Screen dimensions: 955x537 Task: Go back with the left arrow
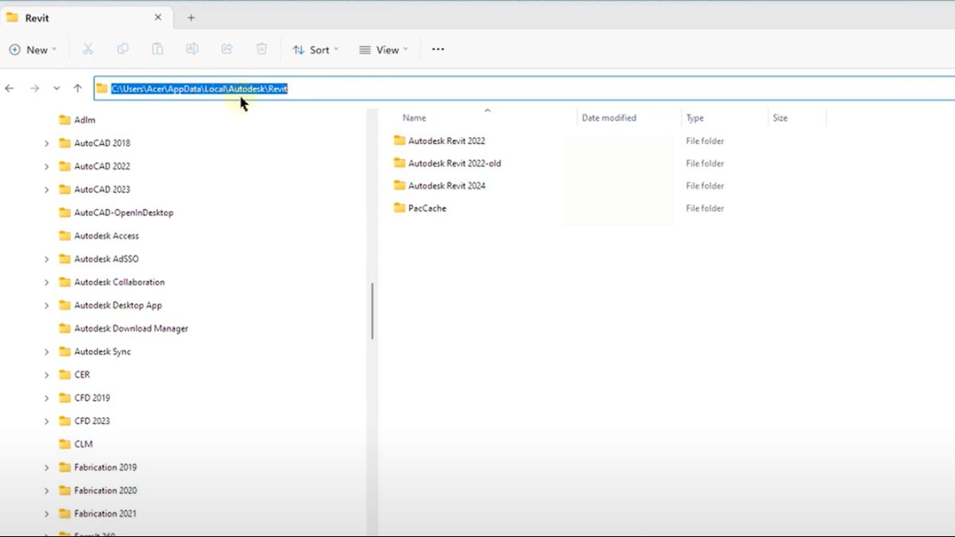[10, 88]
